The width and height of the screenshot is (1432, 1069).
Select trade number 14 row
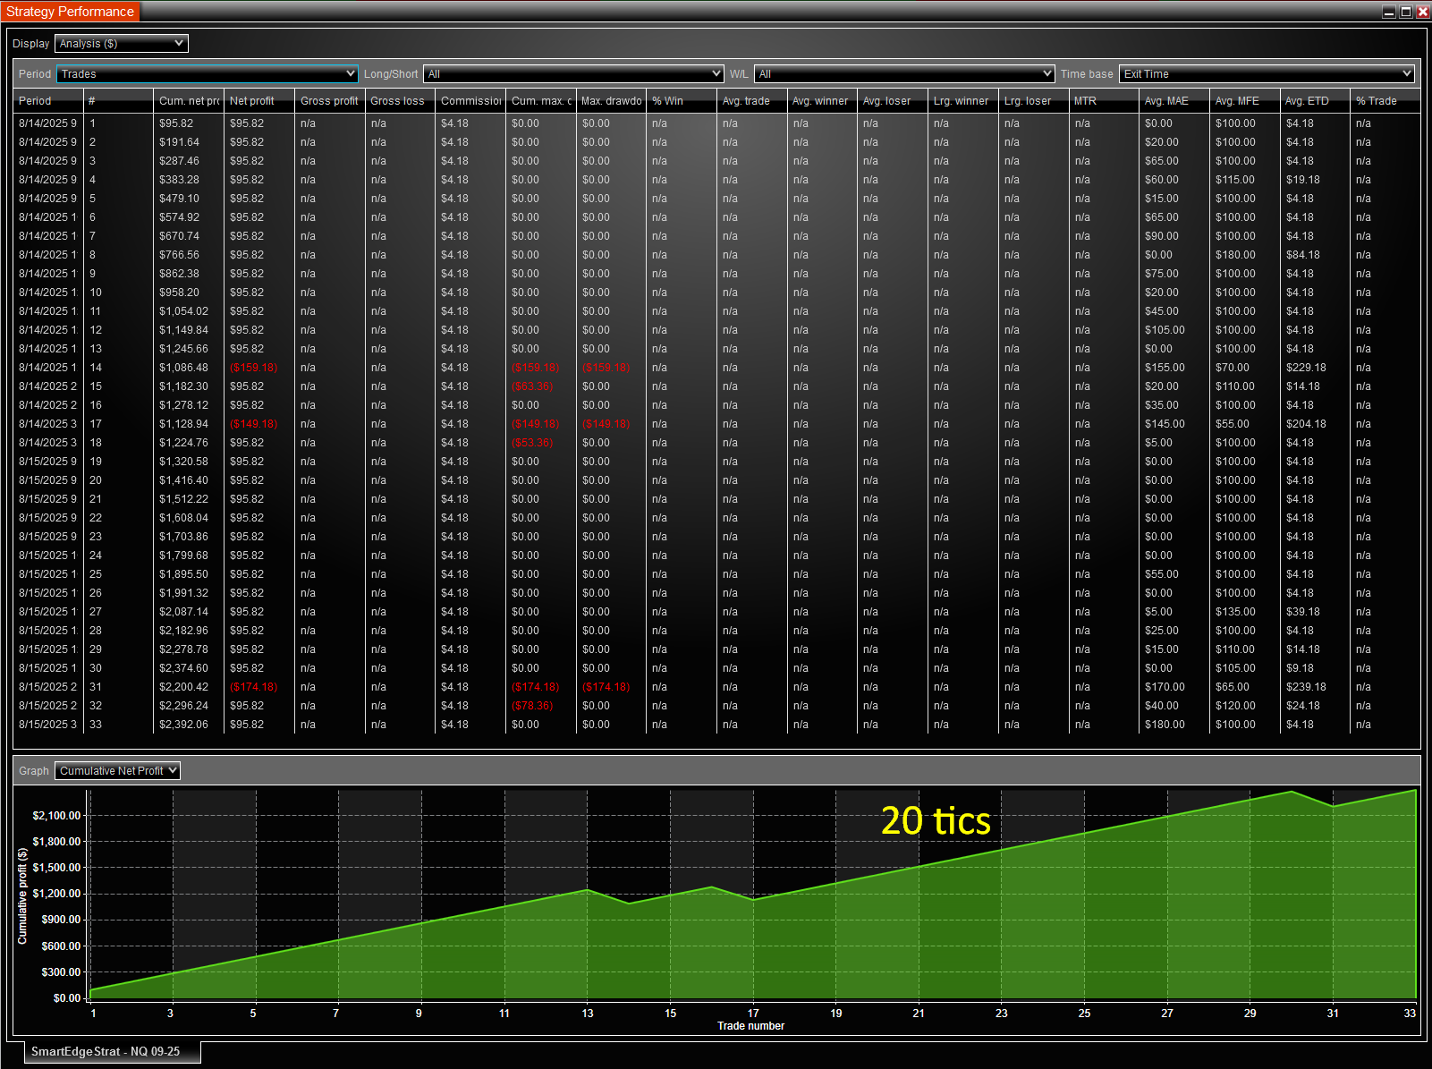(x=96, y=368)
